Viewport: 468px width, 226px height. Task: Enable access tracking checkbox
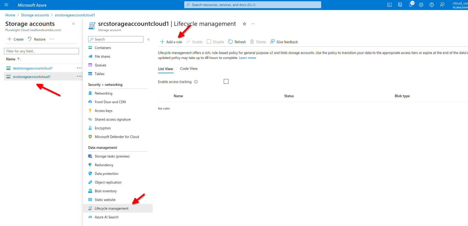[226, 81]
